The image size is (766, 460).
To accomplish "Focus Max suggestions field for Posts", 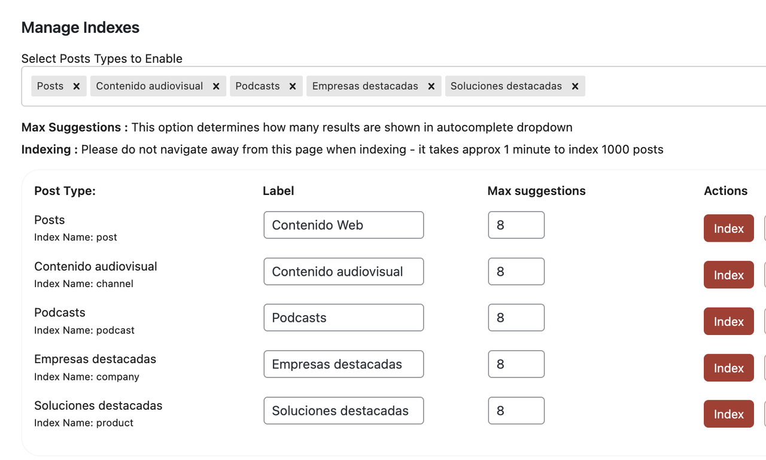I will point(516,225).
